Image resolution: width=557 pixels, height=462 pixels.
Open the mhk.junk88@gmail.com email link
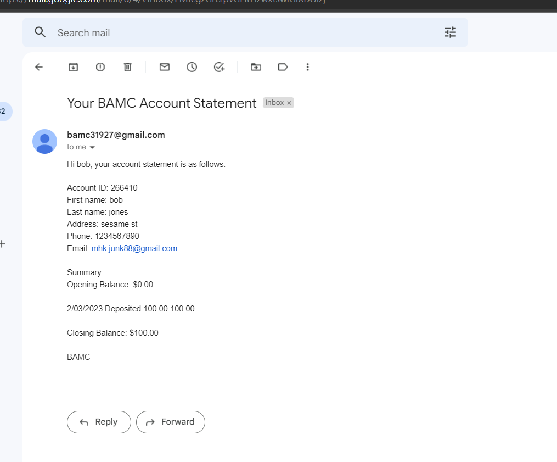tap(134, 248)
